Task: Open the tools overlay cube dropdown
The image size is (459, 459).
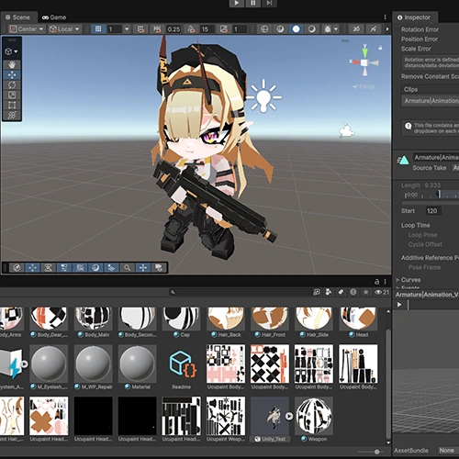Action: click(x=11, y=51)
